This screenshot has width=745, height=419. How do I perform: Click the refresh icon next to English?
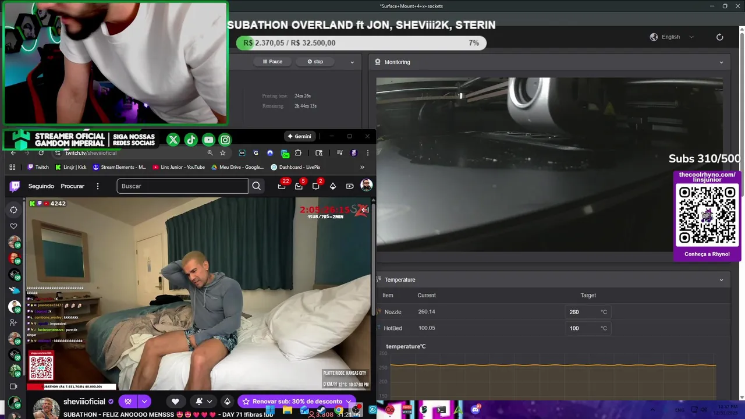coord(719,37)
